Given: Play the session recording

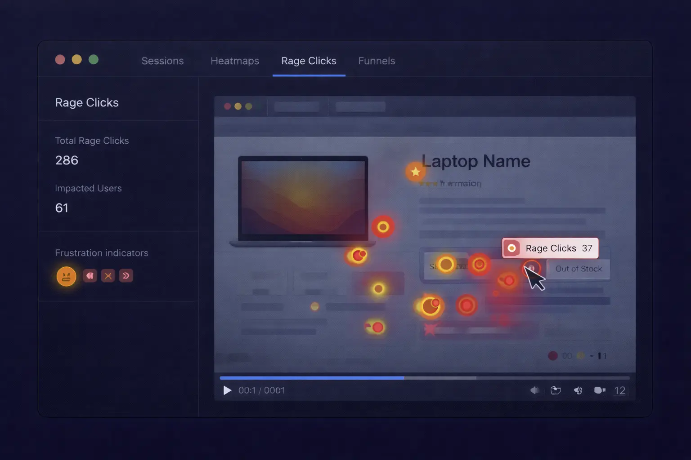Looking at the screenshot, I should click(227, 390).
